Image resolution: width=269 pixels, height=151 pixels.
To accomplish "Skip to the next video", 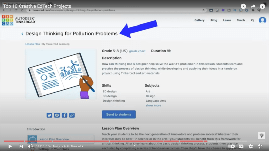I will point(21,146).
